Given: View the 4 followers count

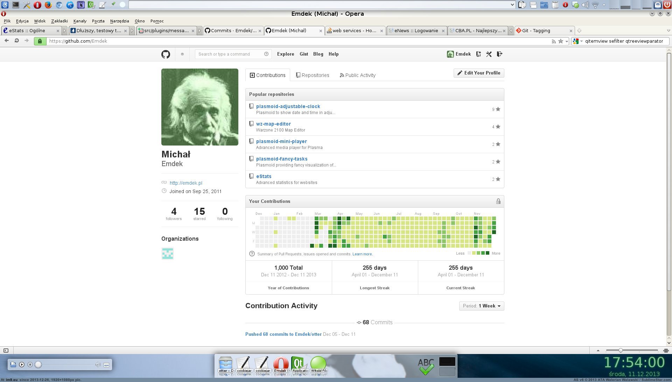Looking at the screenshot, I should point(174,213).
